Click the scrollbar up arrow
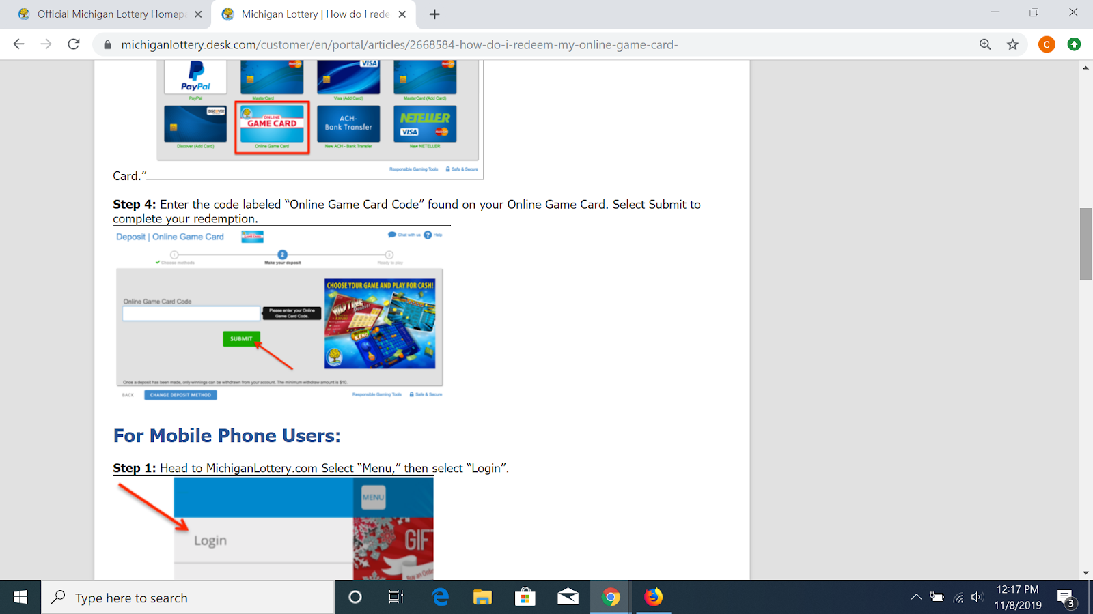The height and width of the screenshot is (614, 1093). click(x=1085, y=68)
